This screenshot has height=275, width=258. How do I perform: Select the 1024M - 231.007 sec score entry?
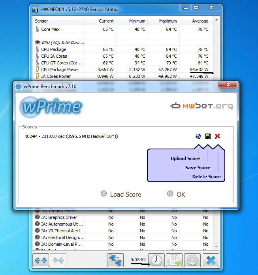click(72, 136)
